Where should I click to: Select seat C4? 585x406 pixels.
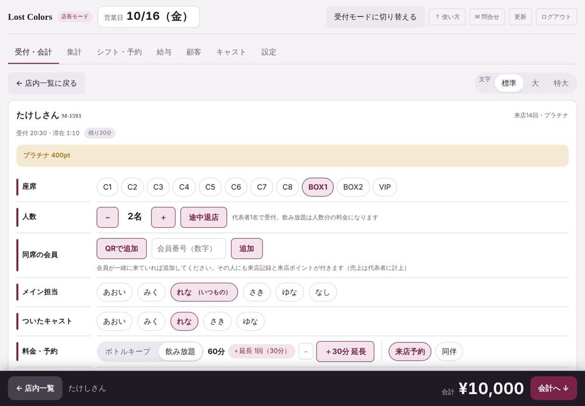(184, 187)
